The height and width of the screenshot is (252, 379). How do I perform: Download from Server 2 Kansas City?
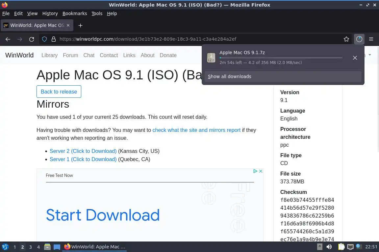tap(83, 151)
